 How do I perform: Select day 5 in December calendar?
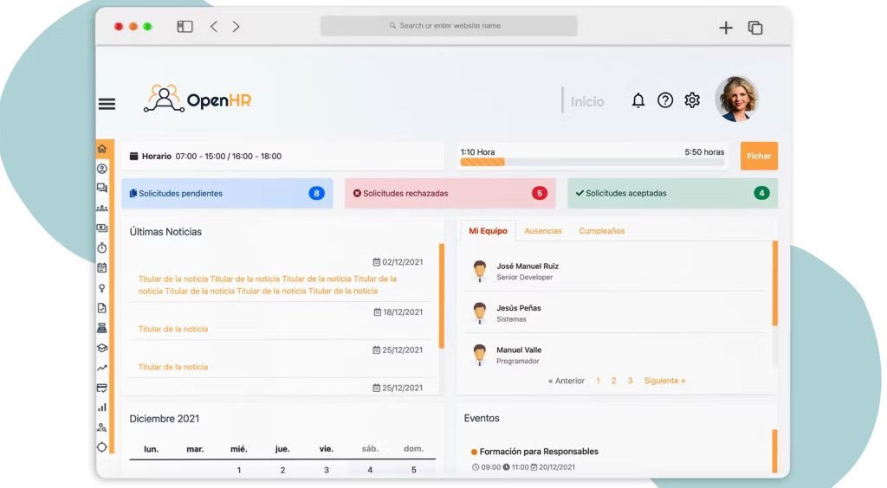point(413,470)
